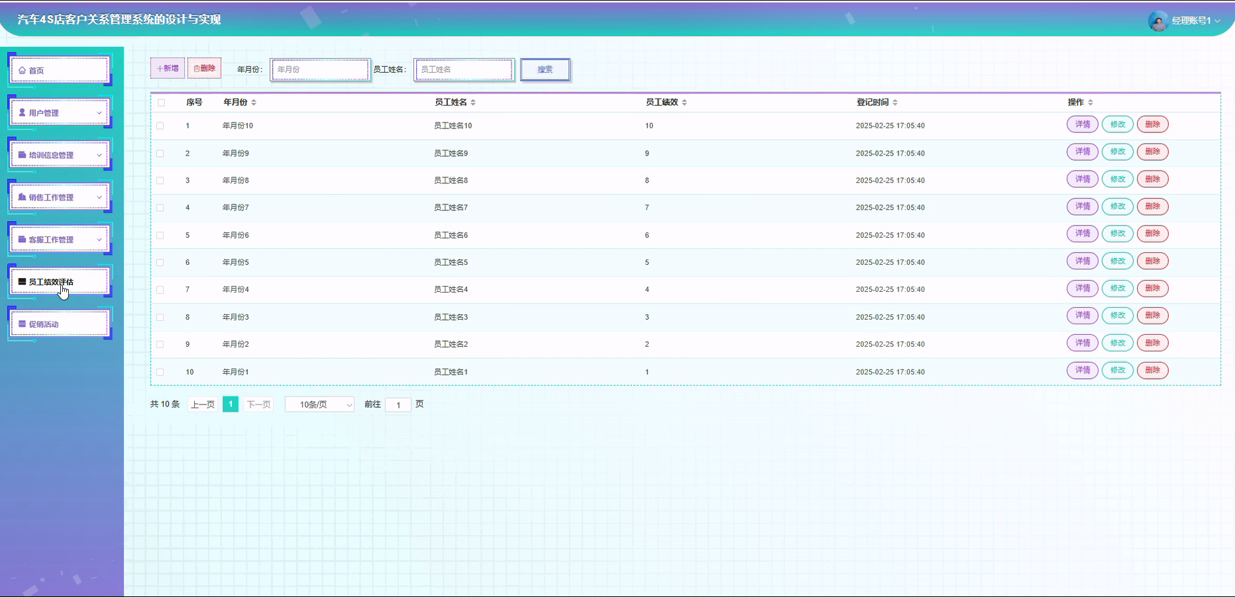The height and width of the screenshot is (597, 1235).
Task: Click the 下一页 next page button
Action: [x=258, y=404]
